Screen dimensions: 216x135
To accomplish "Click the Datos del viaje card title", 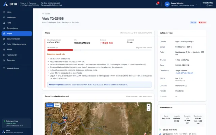I will [166, 33].
